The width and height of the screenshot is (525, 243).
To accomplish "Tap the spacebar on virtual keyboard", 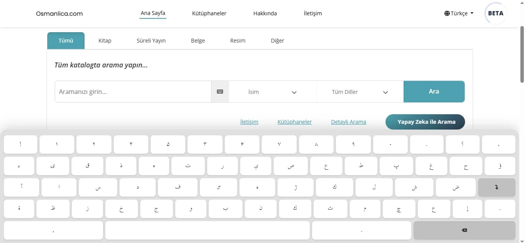I will (208, 230).
